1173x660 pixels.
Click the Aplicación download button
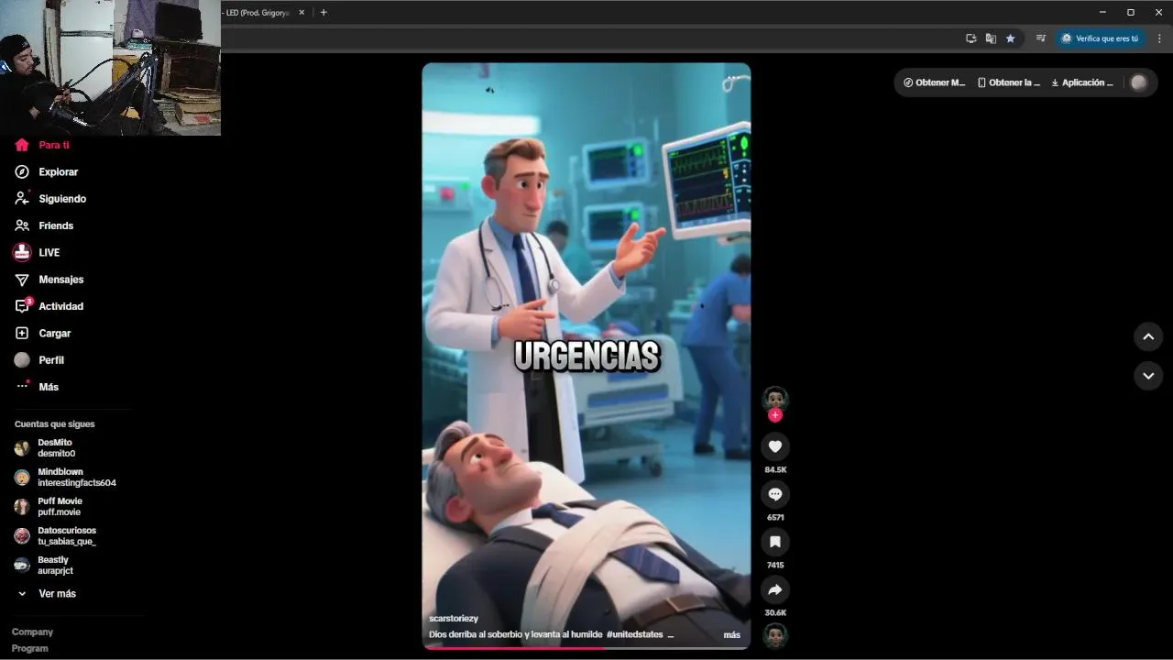[x=1082, y=82]
